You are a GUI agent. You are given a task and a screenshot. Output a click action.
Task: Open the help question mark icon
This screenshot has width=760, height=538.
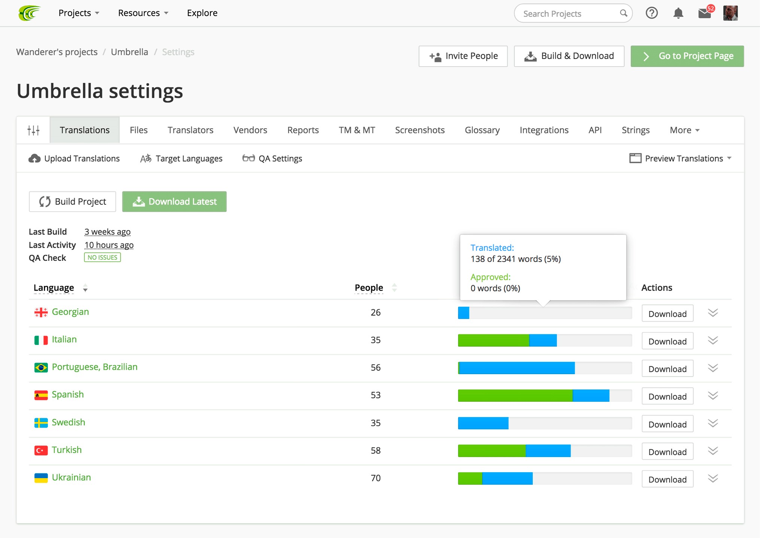(x=651, y=13)
